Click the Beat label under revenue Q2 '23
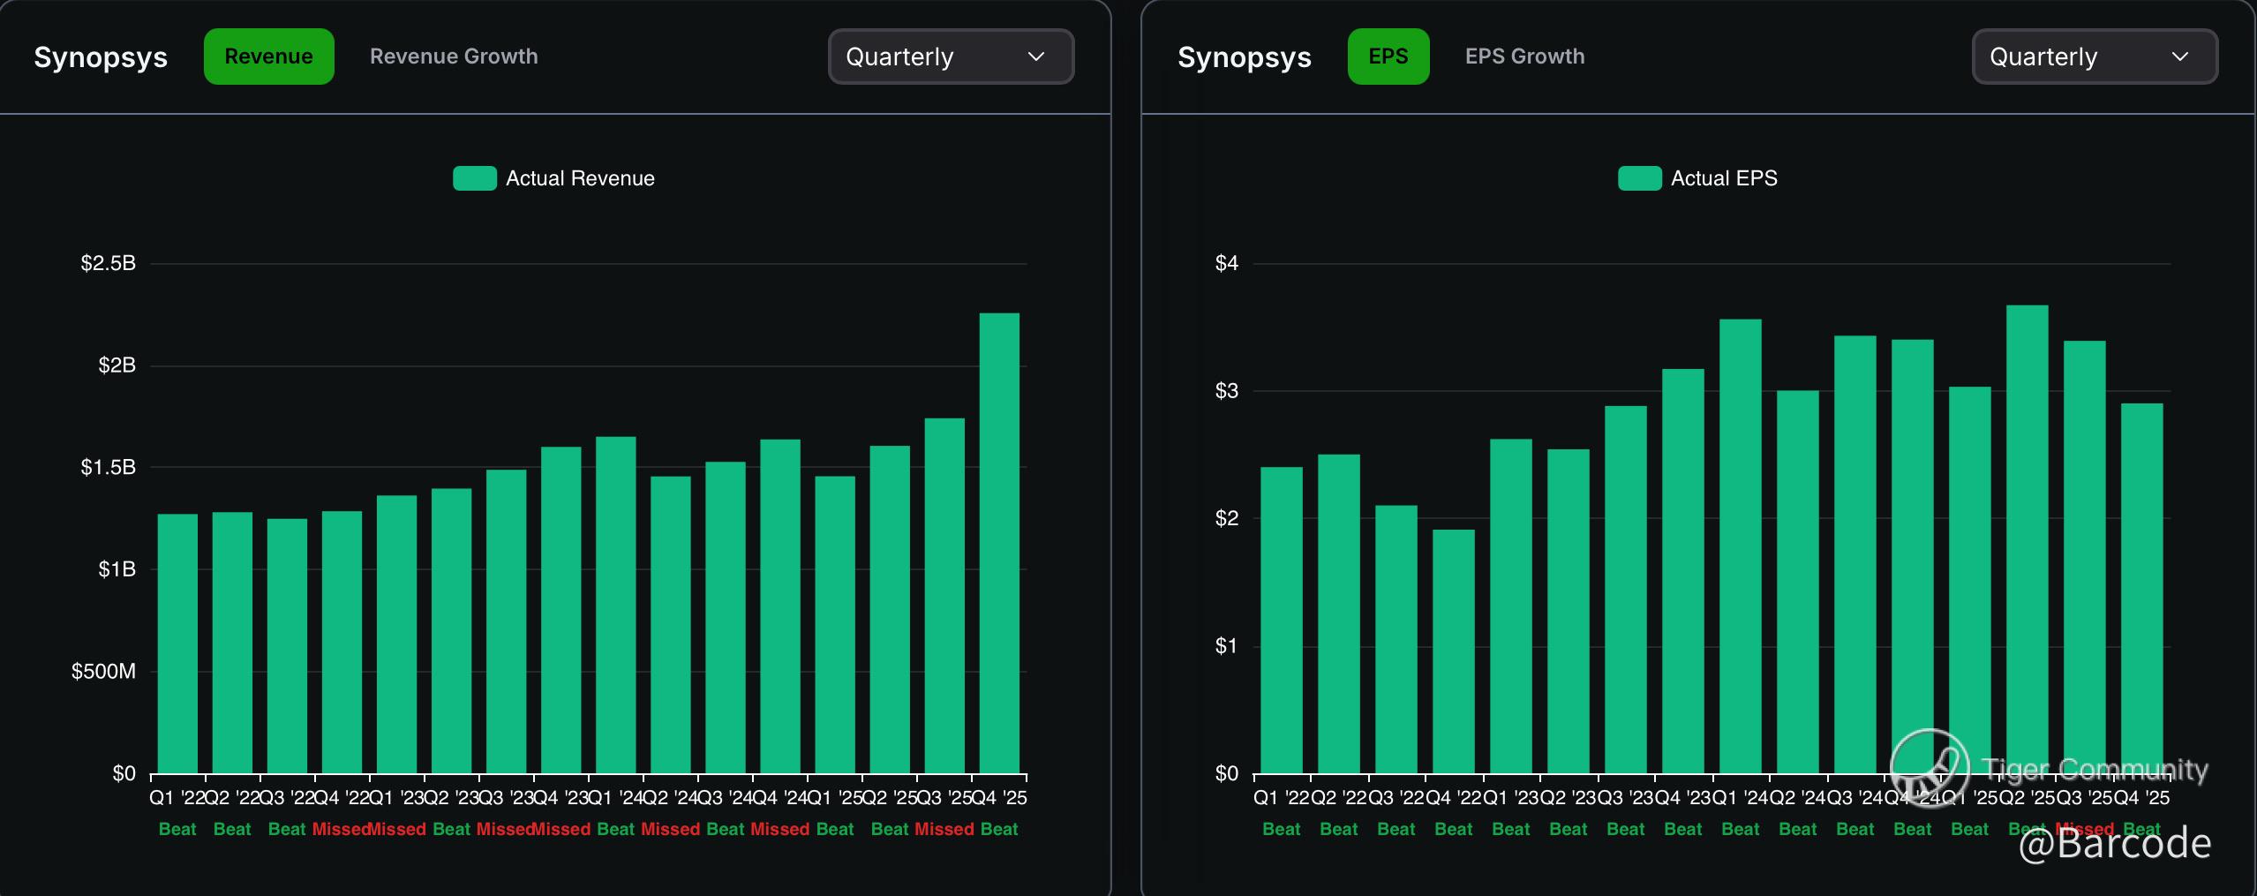 451,830
